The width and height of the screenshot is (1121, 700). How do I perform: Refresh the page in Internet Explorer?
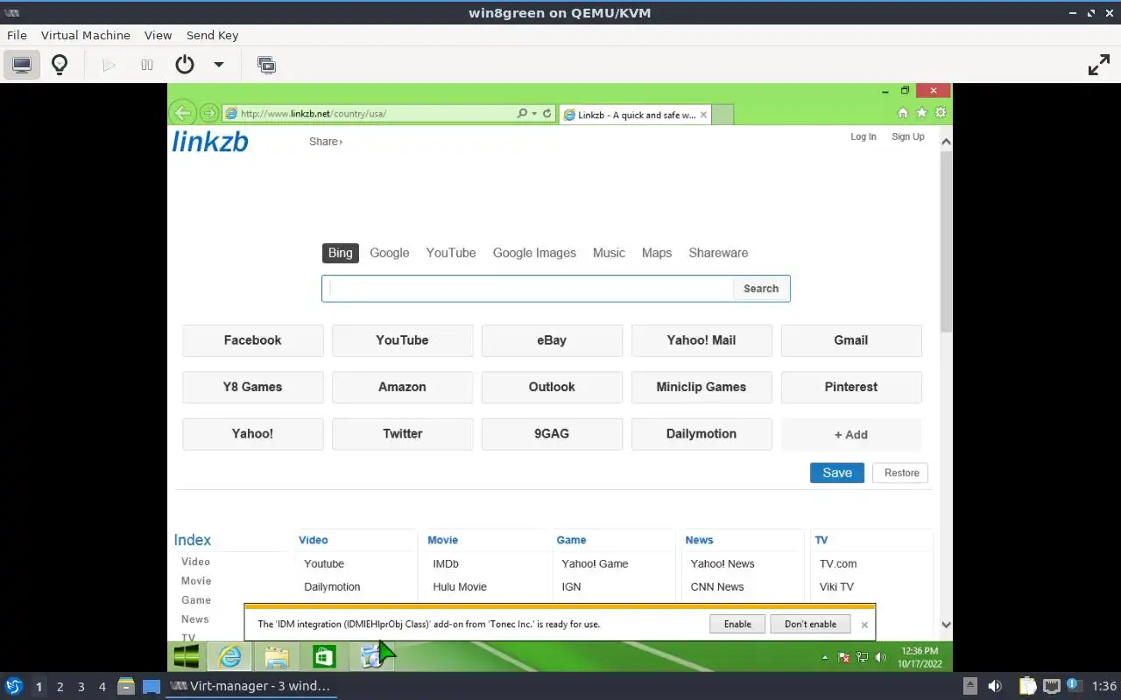(547, 114)
